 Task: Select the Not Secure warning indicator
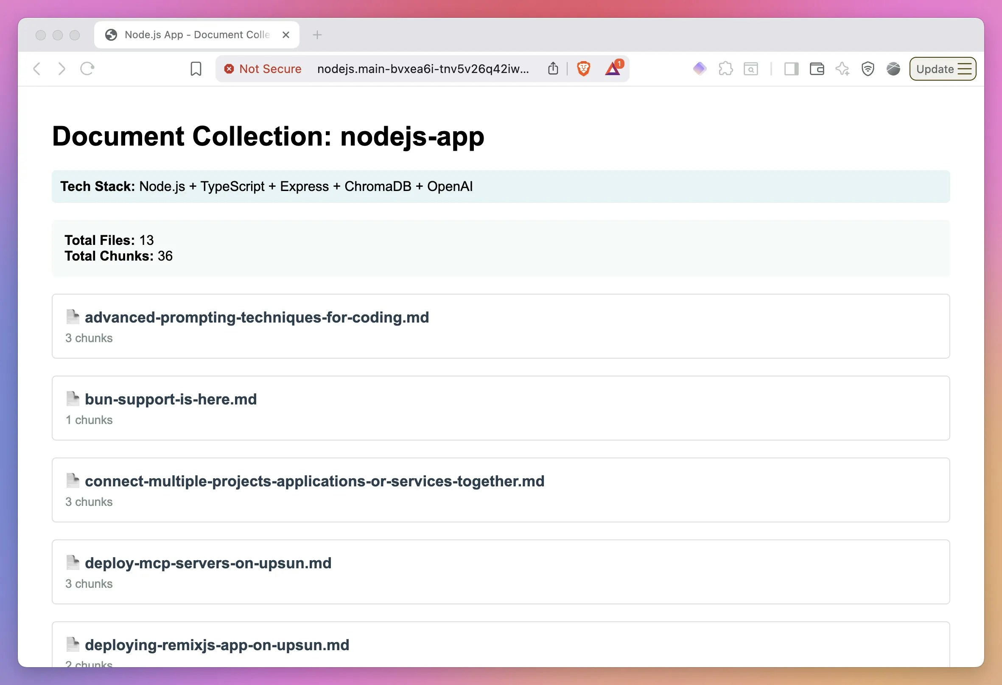tap(262, 69)
